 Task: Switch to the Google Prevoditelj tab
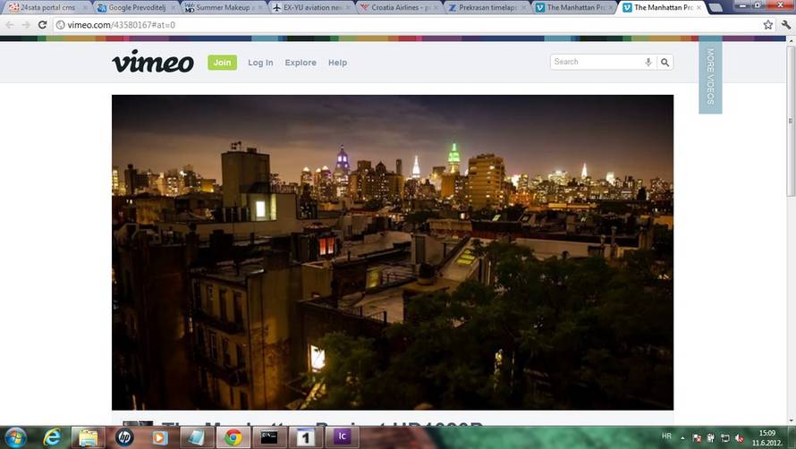pos(136,8)
